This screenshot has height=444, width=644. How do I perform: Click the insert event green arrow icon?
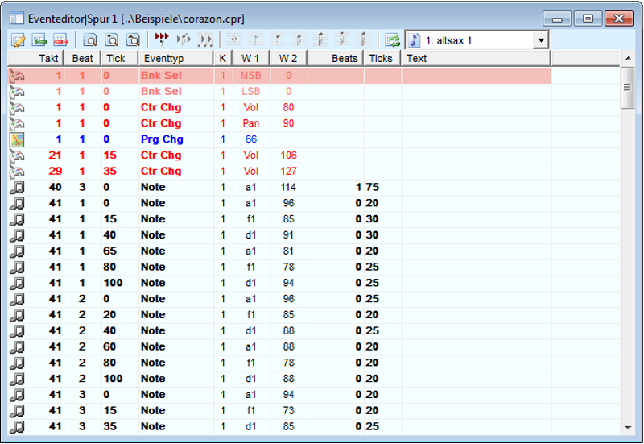(39, 39)
